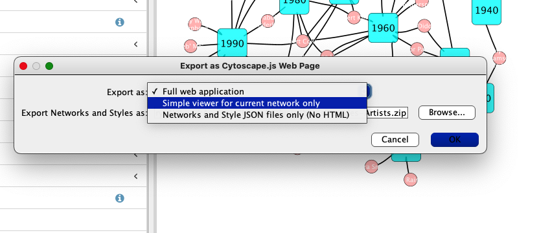Select the pink "eb' M" node left of 1990
Viewport: 539px width, 233px height.
click(x=190, y=46)
